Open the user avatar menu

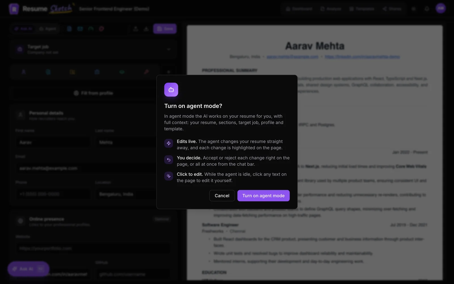click(x=441, y=8)
